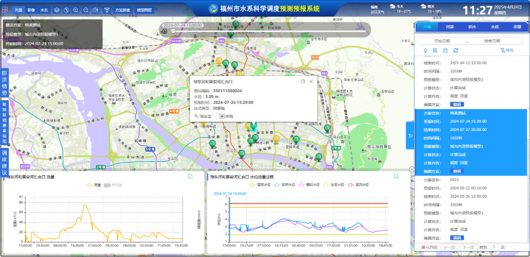Click 编辑 for the 0922 scheme
Screen dimensions: 530x257
click(x=457, y=238)
